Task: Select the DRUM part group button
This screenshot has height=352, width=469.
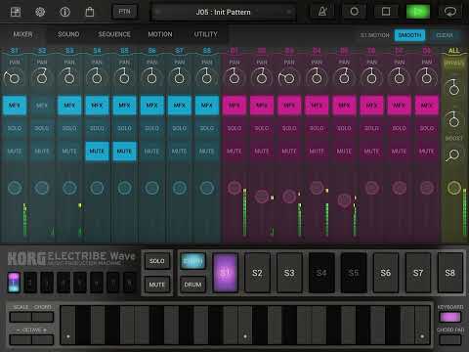Action: tap(192, 285)
